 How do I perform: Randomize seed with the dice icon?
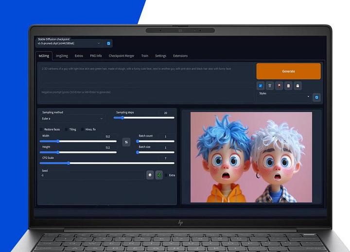click(x=150, y=175)
